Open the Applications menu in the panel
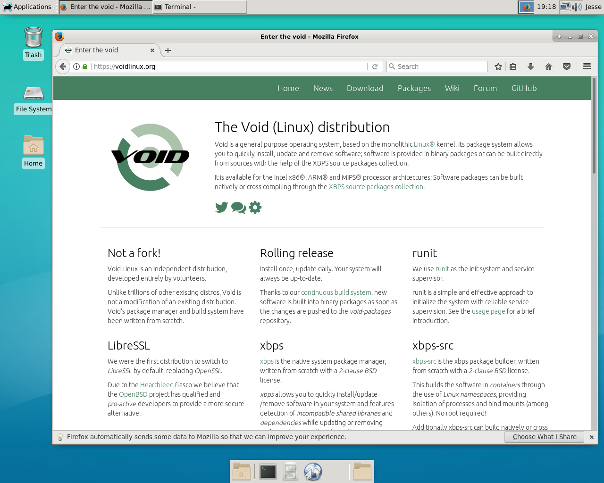 coord(27,7)
